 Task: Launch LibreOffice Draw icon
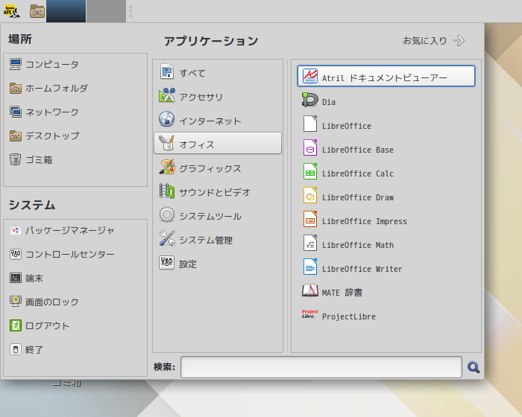[x=310, y=195]
